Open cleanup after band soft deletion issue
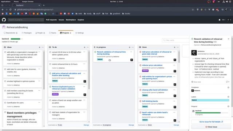 (155, 90)
